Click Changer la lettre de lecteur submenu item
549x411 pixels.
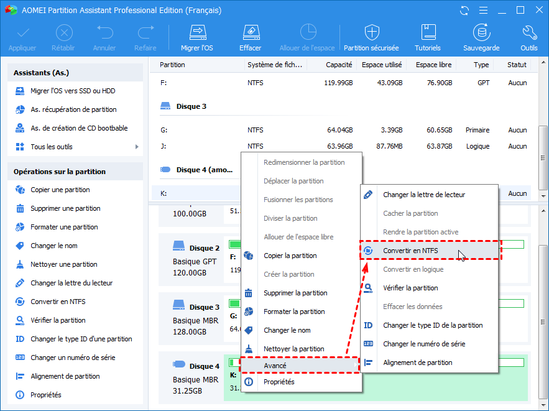click(x=429, y=195)
